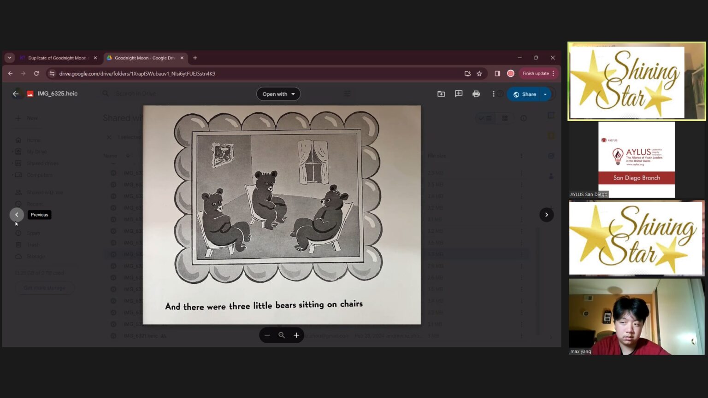The height and width of the screenshot is (398, 708).
Task: Click the Finish update button
Action: tap(536, 73)
